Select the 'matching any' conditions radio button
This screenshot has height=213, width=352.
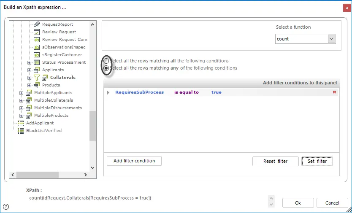(x=106, y=68)
